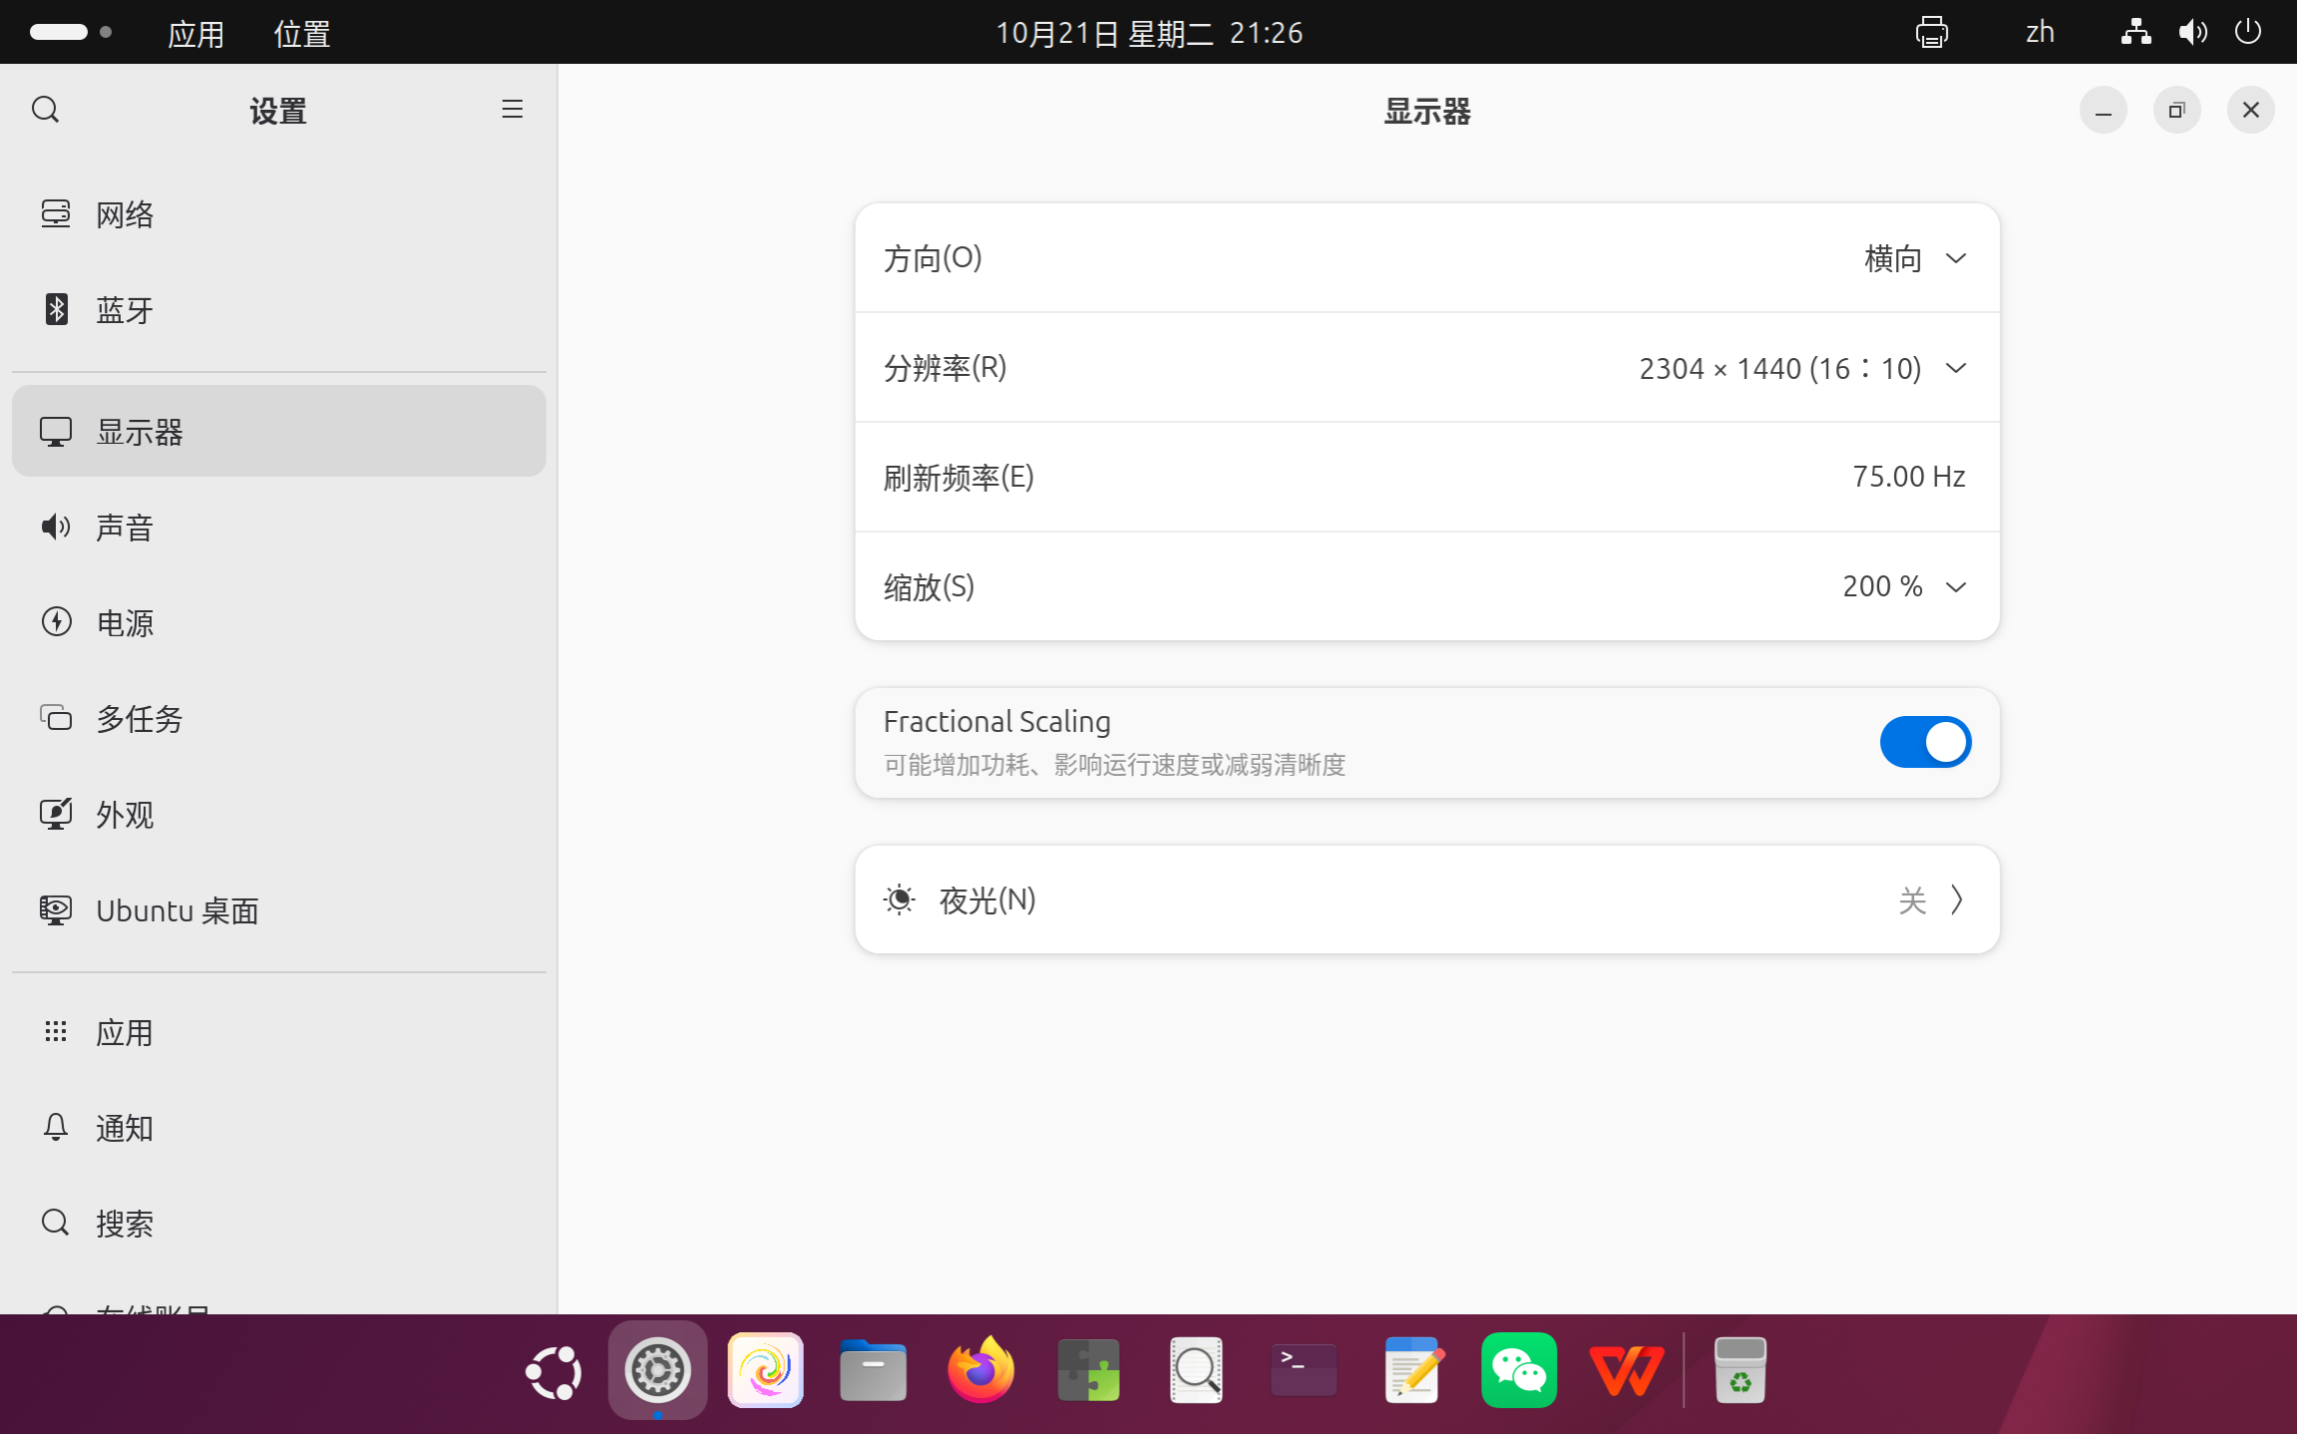The height and width of the screenshot is (1434, 2297).
Task: Launch the colorful swirl app in dock
Action: (766, 1370)
